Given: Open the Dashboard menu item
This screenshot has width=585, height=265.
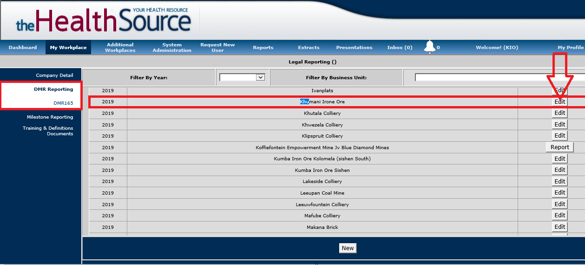Looking at the screenshot, I should pos(23,47).
